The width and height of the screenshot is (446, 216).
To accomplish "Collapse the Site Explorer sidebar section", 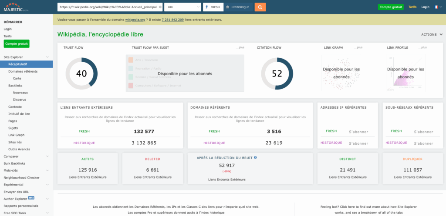I will point(47,57).
